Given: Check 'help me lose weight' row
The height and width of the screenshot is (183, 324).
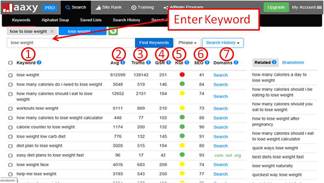Looking at the screenshot, I should (10, 174).
